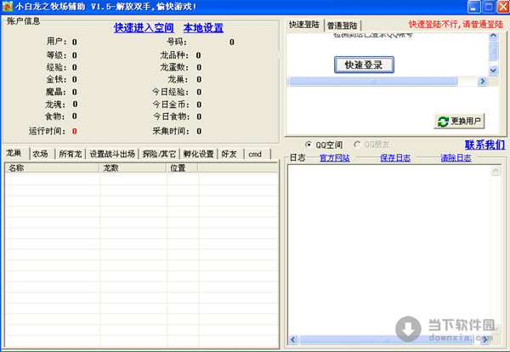Screen dimensions: 510x352
Task: Click the app icon in the title bar
Action: [x=8, y=7]
